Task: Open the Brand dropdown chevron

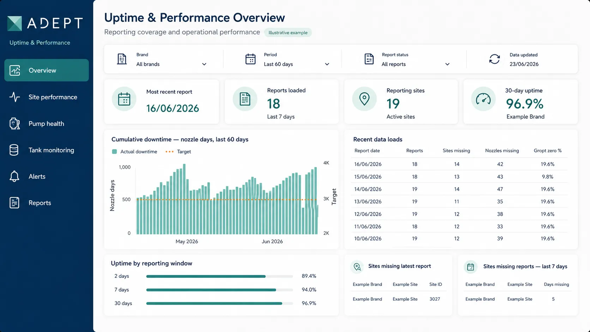Action: pyautogui.click(x=204, y=64)
